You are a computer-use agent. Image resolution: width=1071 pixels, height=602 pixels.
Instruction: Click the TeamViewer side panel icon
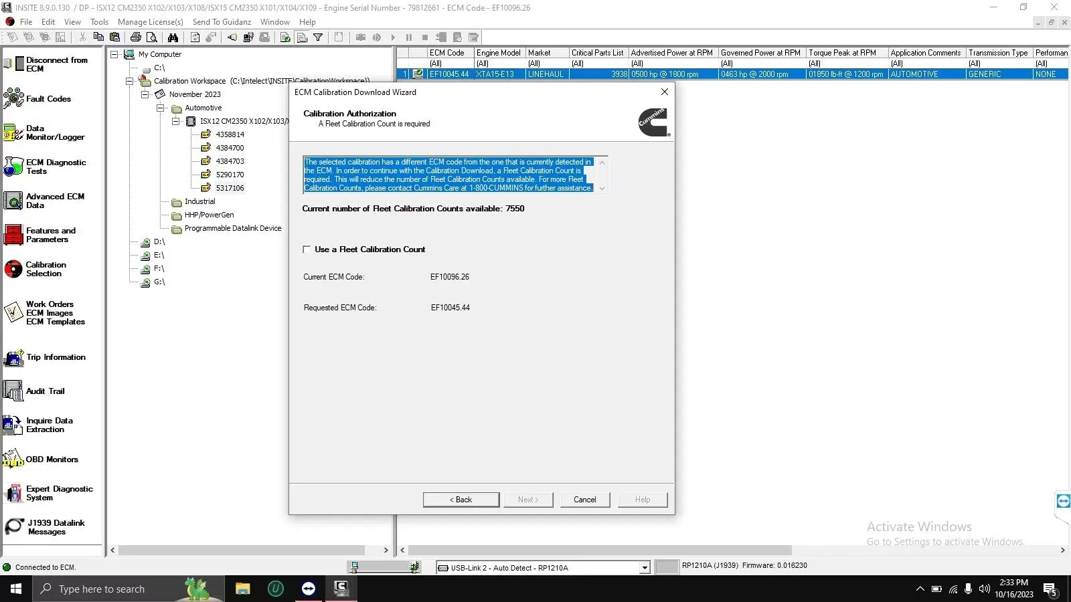tap(1063, 500)
